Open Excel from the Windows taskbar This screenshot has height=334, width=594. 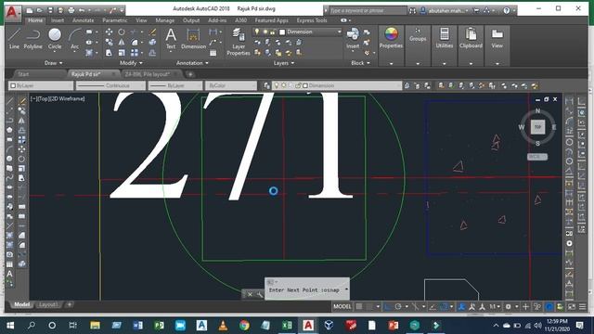(287, 326)
